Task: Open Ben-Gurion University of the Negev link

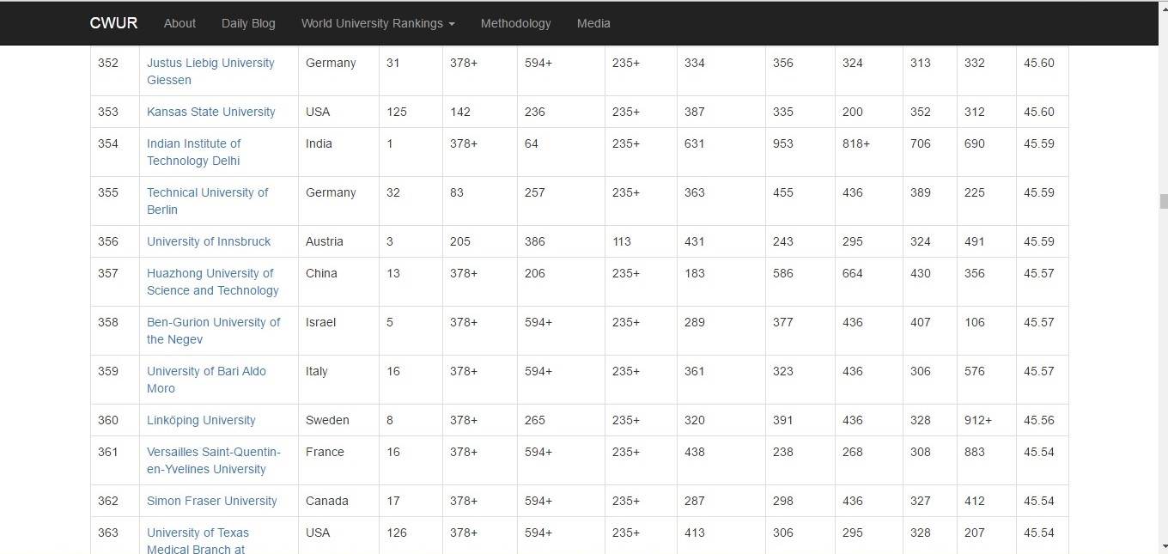Action: click(213, 323)
